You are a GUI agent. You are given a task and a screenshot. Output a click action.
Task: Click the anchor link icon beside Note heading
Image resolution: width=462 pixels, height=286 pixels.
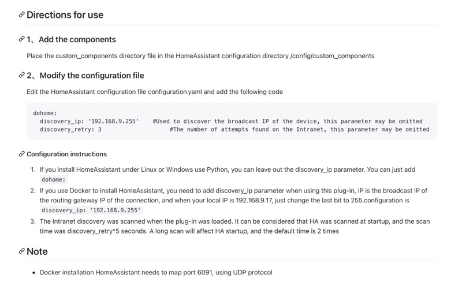click(x=21, y=251)
